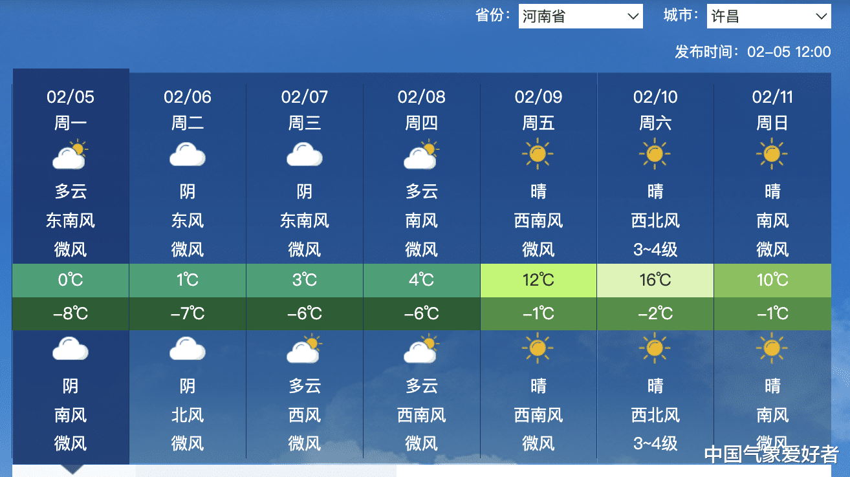Select the 02/06 周二 day header

tap(188, 109)
